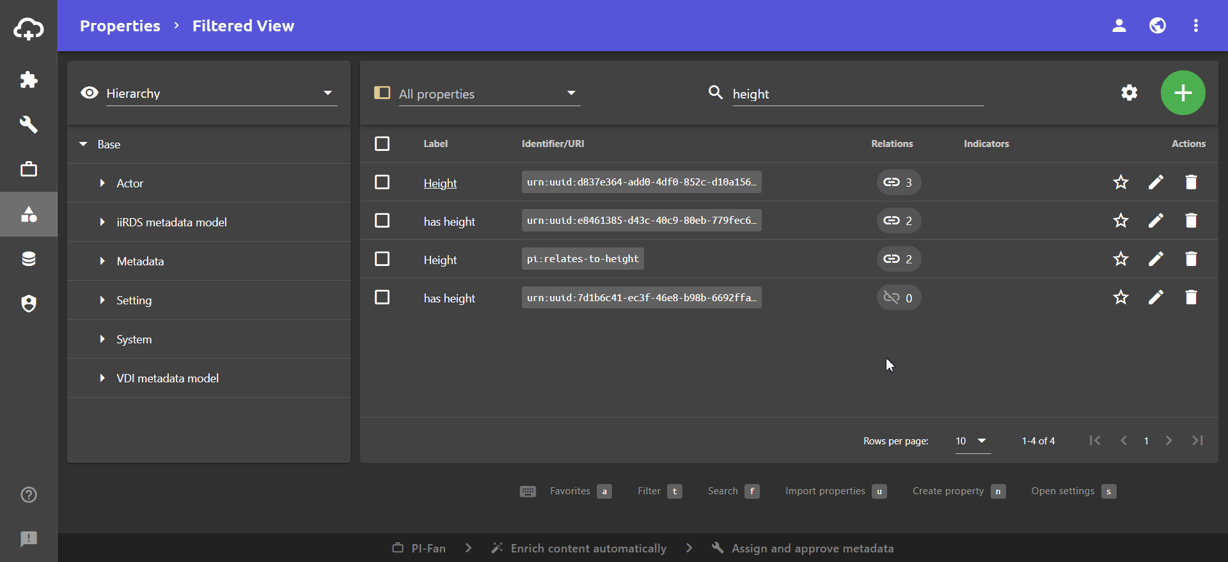Viewport: 1228px width, 562px height.
Task: Open the feedback exclamation icon
Action: click(x=29, y=539)
